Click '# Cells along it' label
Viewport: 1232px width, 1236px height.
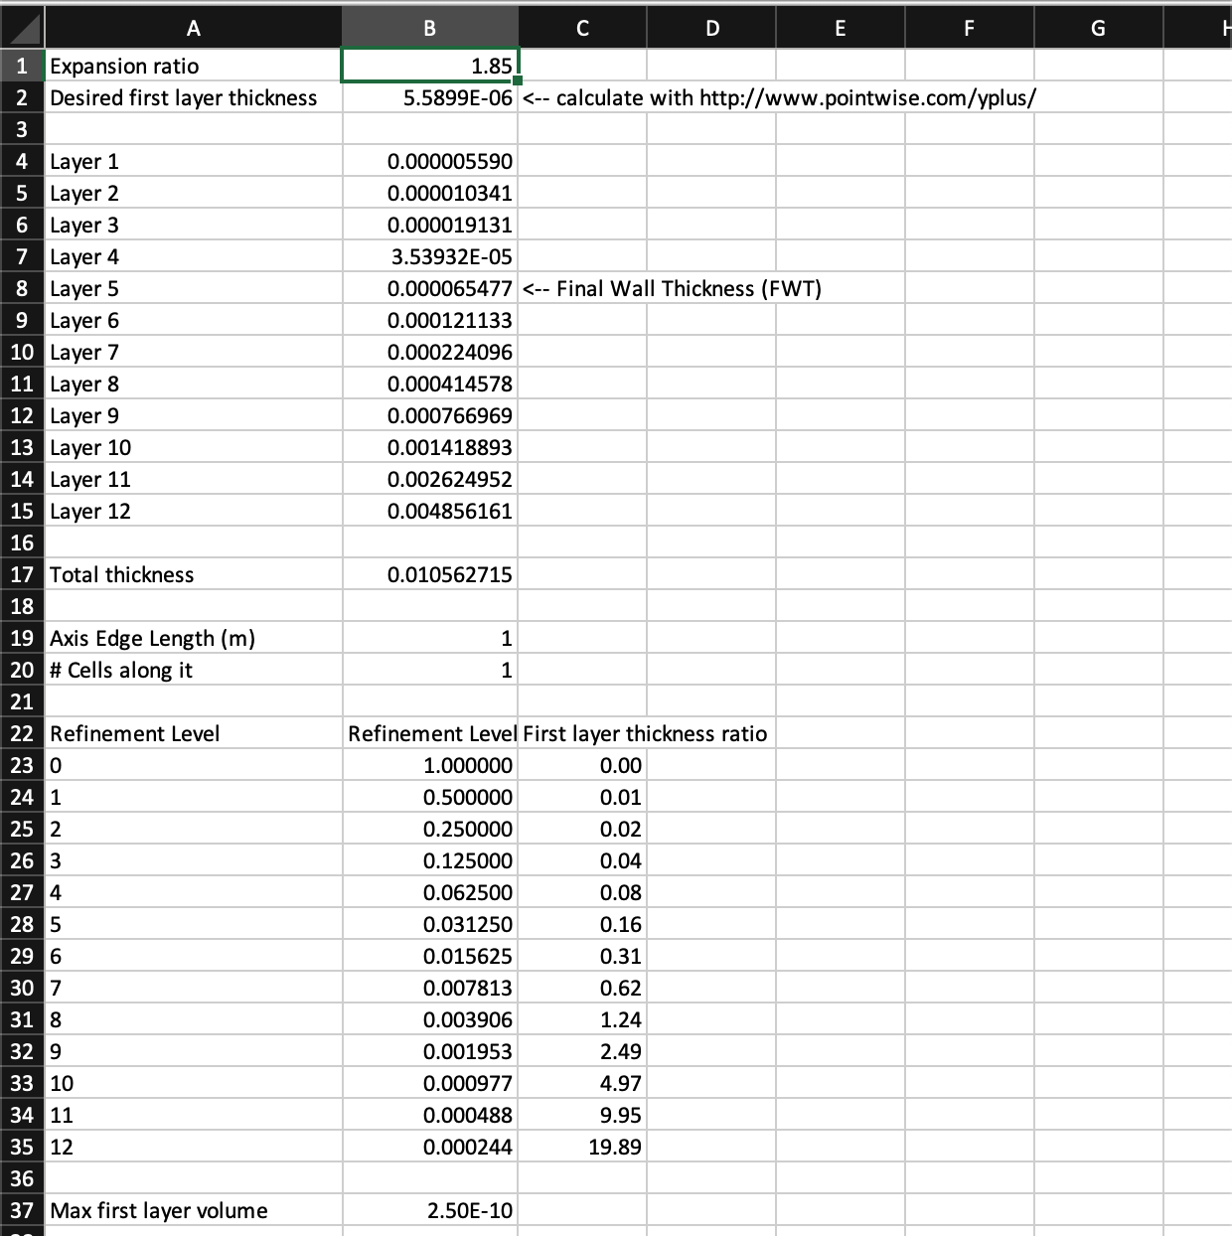coord(121,670)
